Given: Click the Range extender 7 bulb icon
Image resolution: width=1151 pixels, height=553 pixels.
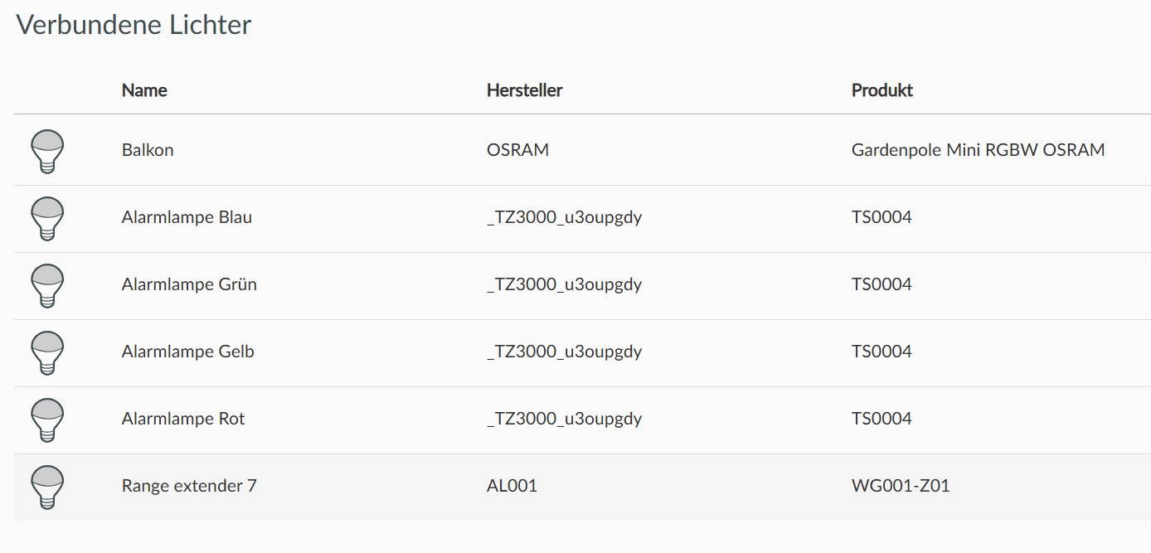Looking at the screenshot, I should point(47,487).
